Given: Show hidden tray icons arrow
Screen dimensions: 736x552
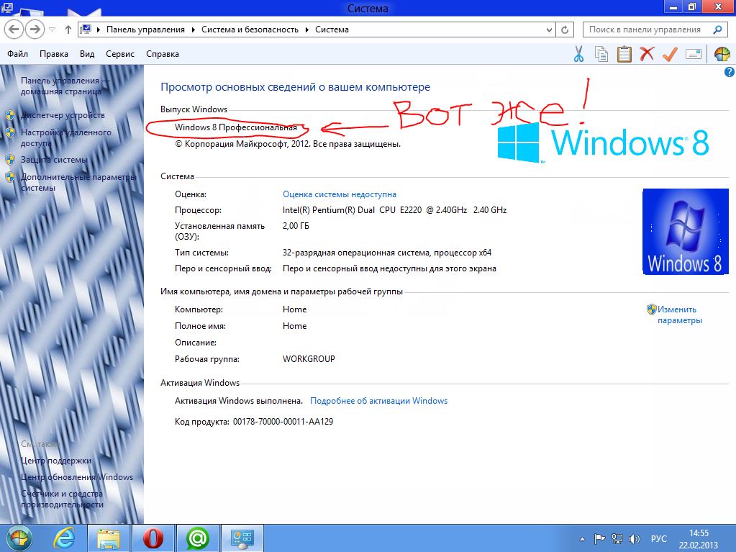Looking at the screenshot, I should [582, 539].
